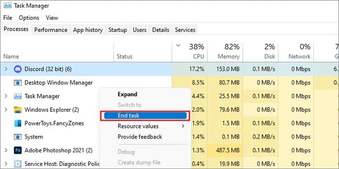This screenshot has width=339, height=169.
Task: Click the Windows Explorer folder icon
Action: [x=18, y=110]
